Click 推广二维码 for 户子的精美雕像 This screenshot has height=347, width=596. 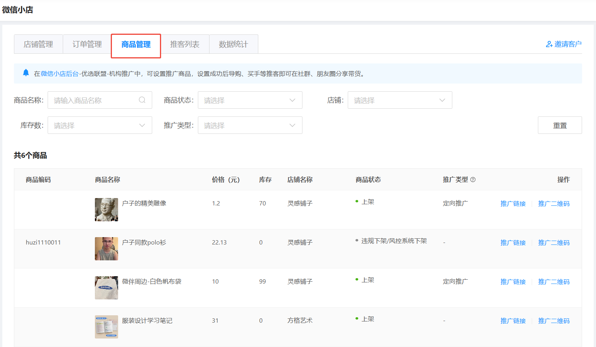[x=553, y=203]
